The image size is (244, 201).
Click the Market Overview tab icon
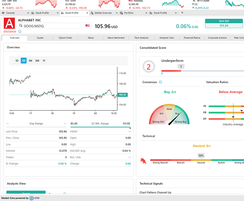tap(92, 13)
